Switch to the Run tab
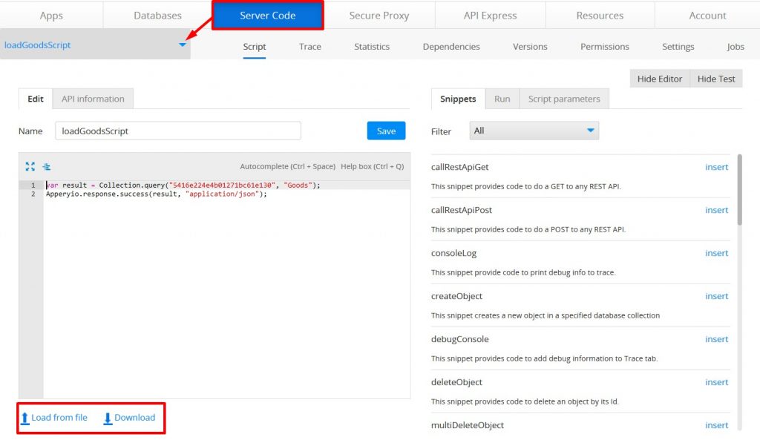The height and width of the screenshot is (440, 760). pyautogui.click(x=502, y=99)
